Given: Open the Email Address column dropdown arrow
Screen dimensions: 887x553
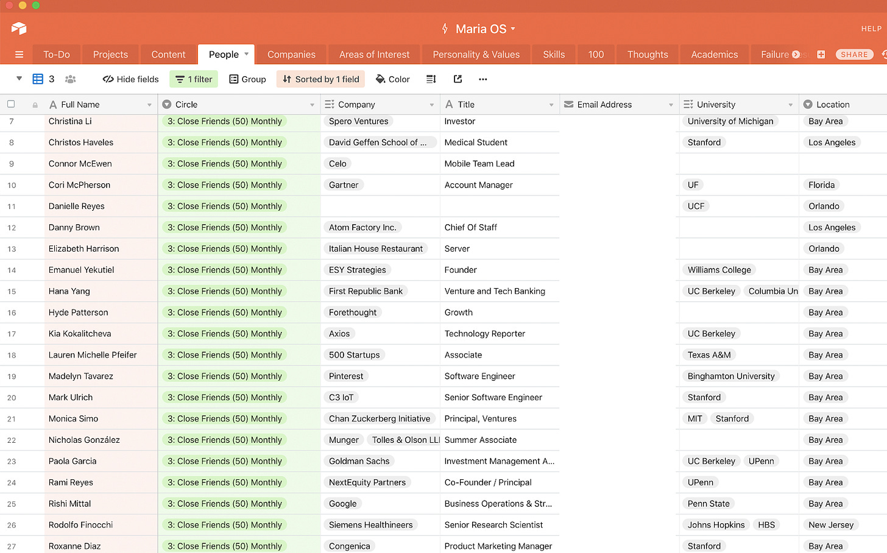Looking at the screenshot, I should [x=671, y=105].
